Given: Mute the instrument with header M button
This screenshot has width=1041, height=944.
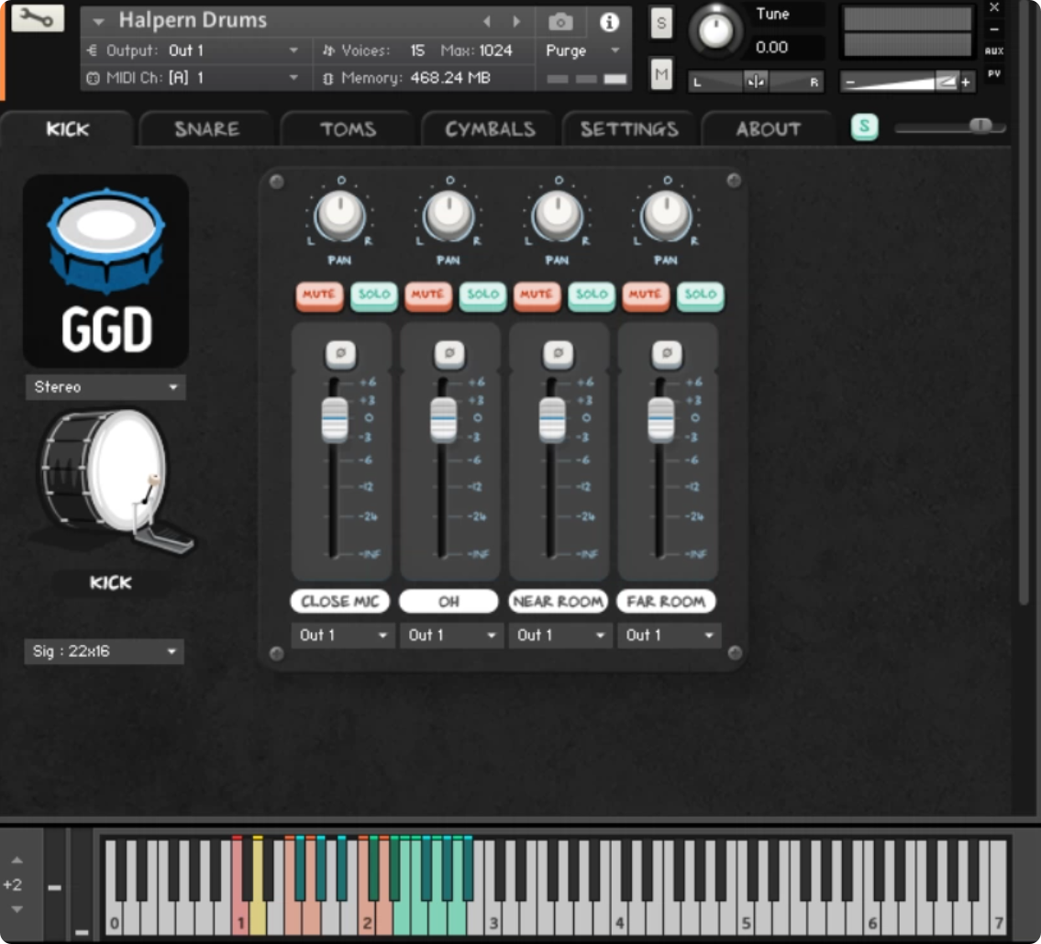Looking at the screenshot, I should 660,74.
